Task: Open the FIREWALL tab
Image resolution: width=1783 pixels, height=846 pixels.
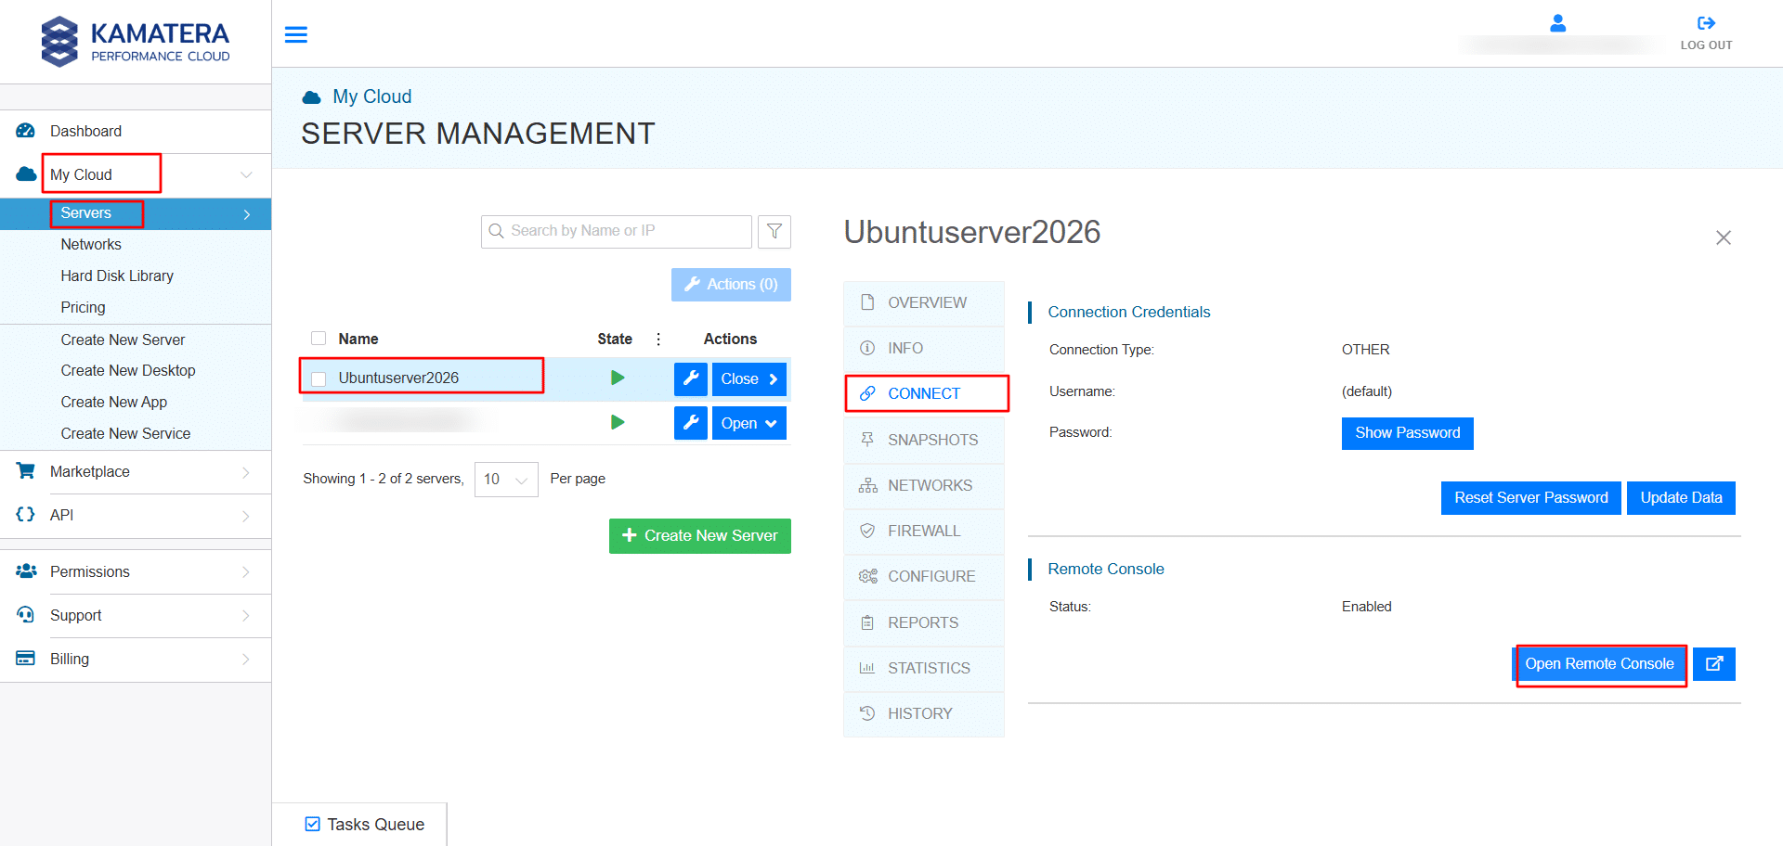Action: (x=924, y=531)
